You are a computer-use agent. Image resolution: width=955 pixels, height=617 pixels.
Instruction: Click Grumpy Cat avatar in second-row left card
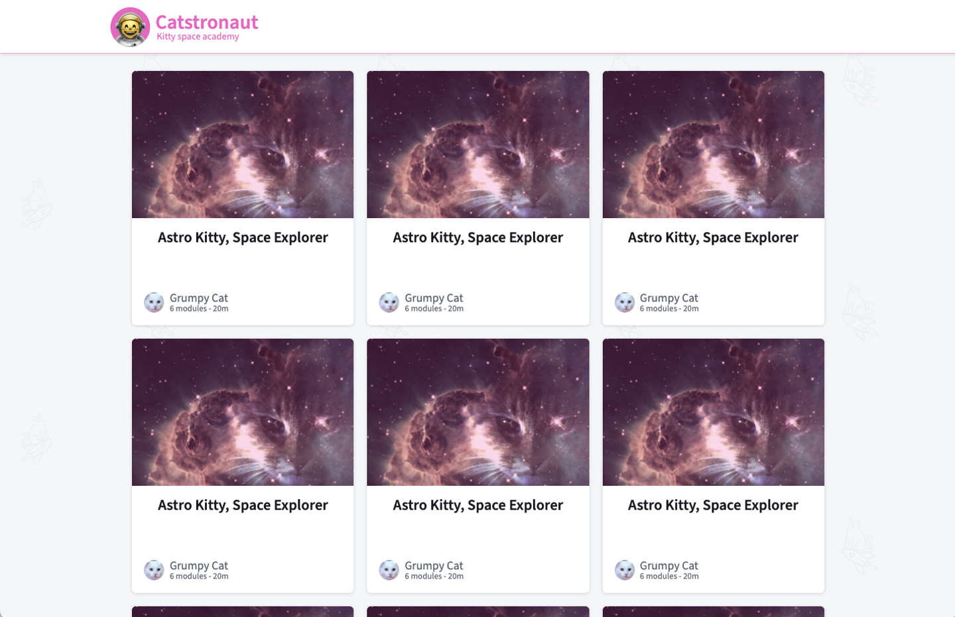tap(154, 570)
